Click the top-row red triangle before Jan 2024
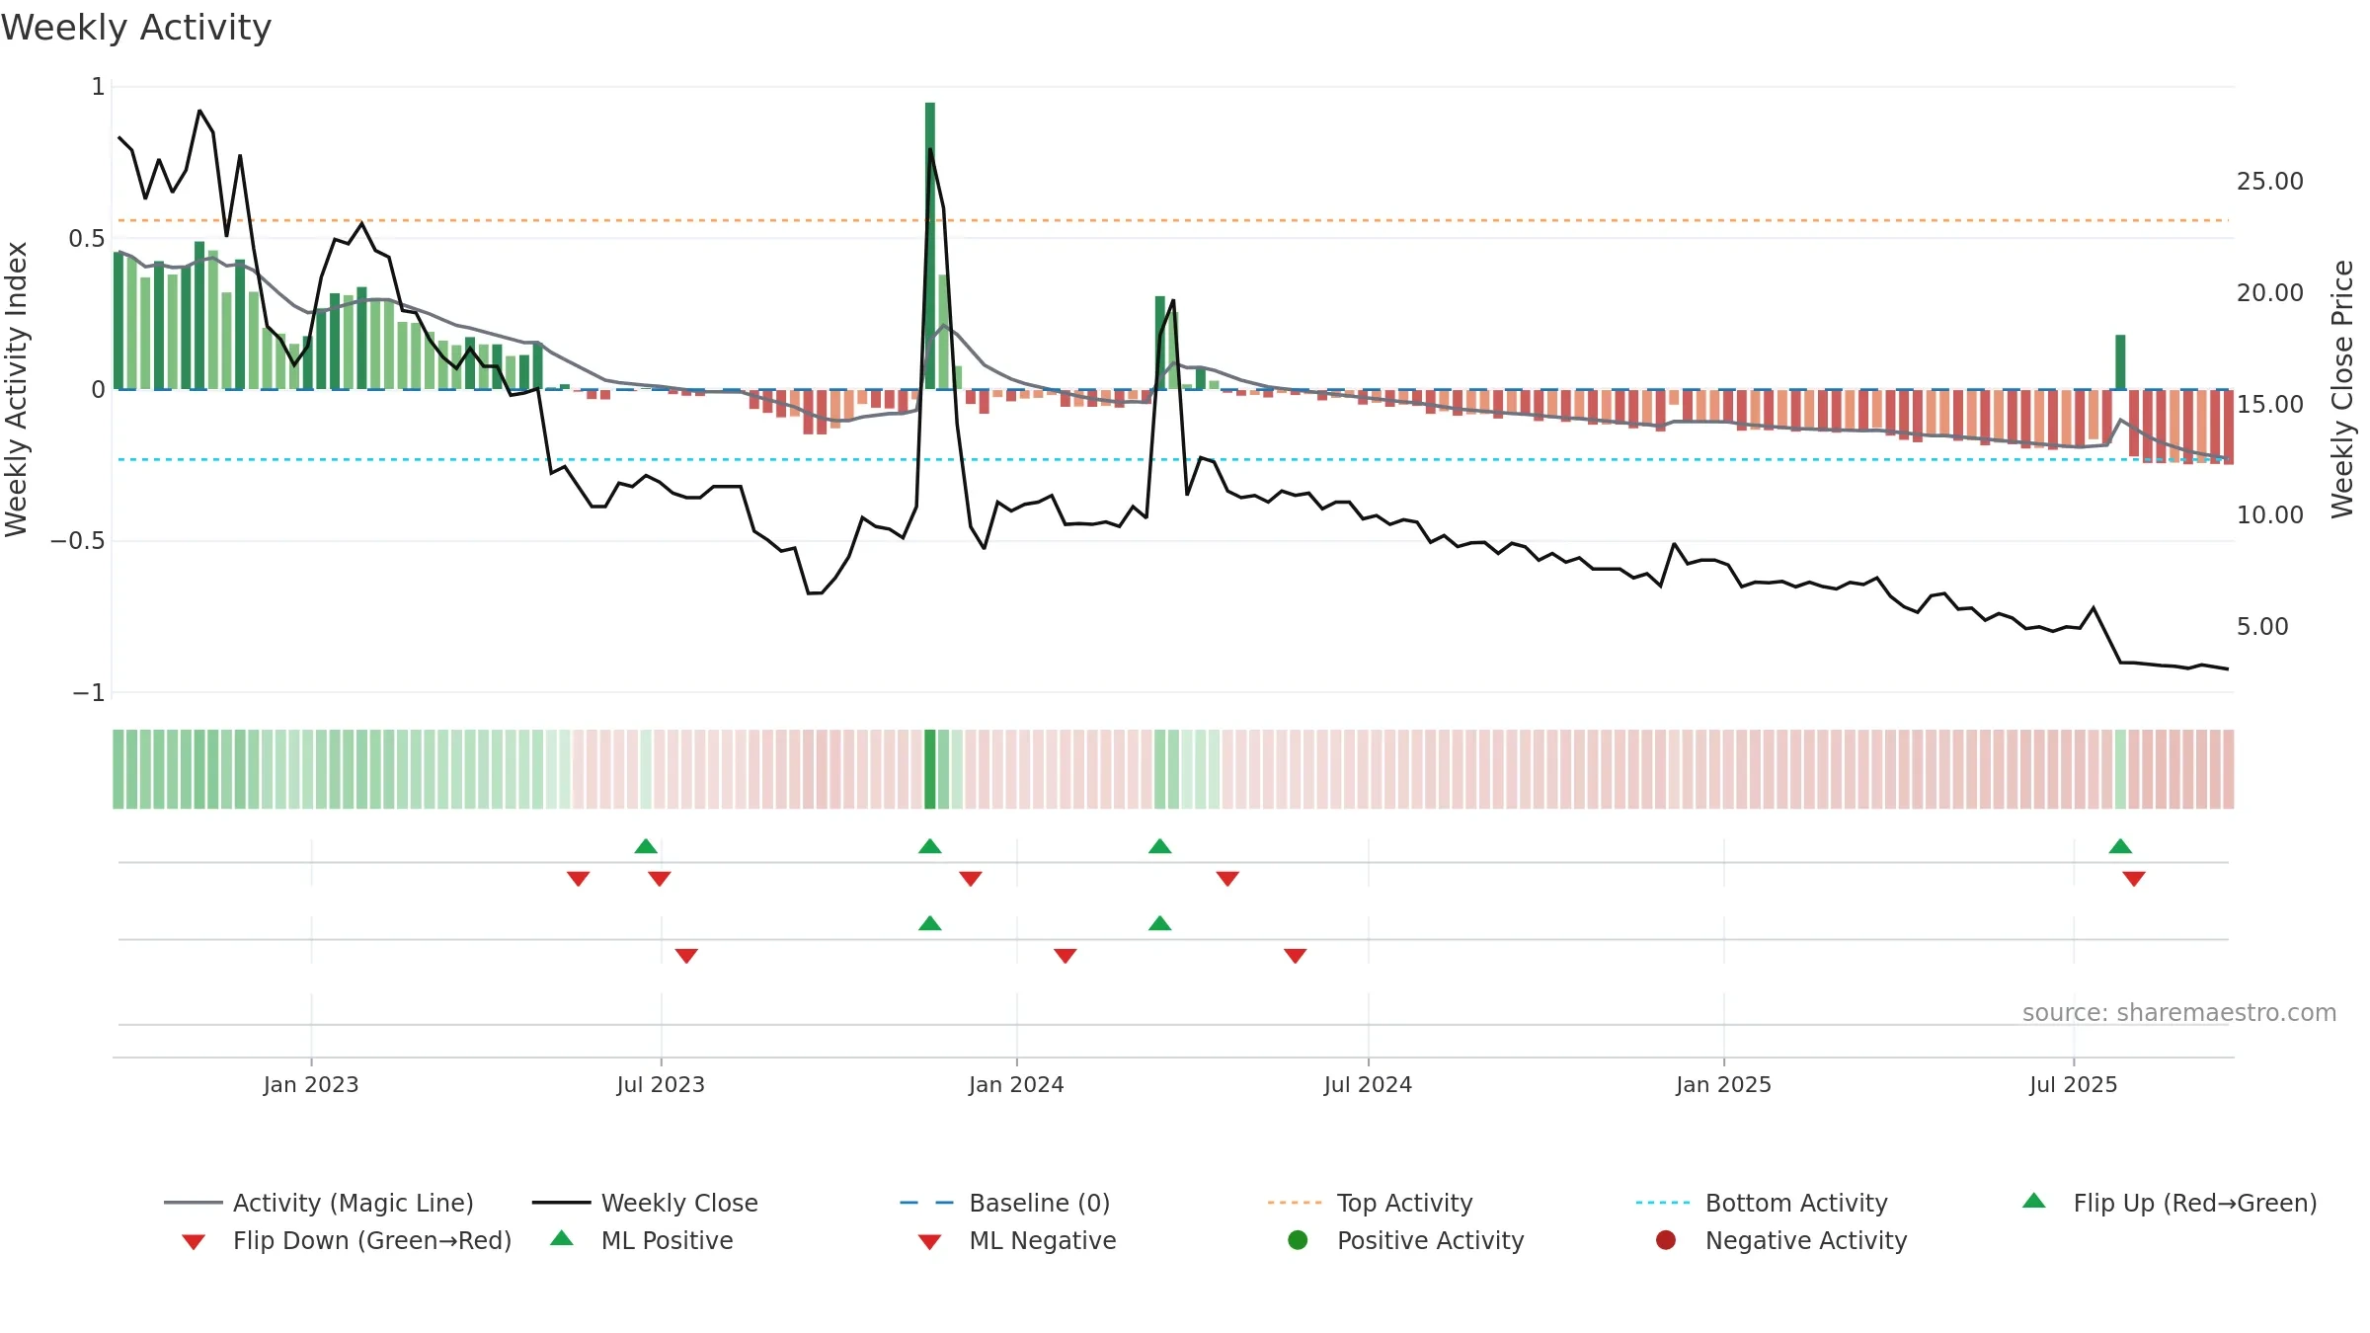 coord(971,879)
